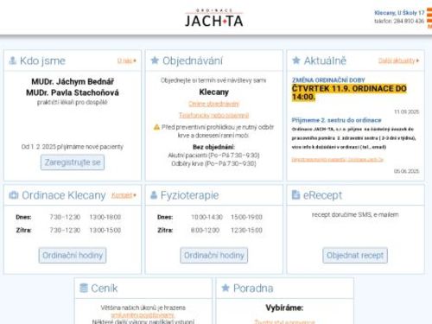Click the 05.06.2025 news date
Image resolution: width=432 pixels, height=324 pixels.
[x=406, y=171]
